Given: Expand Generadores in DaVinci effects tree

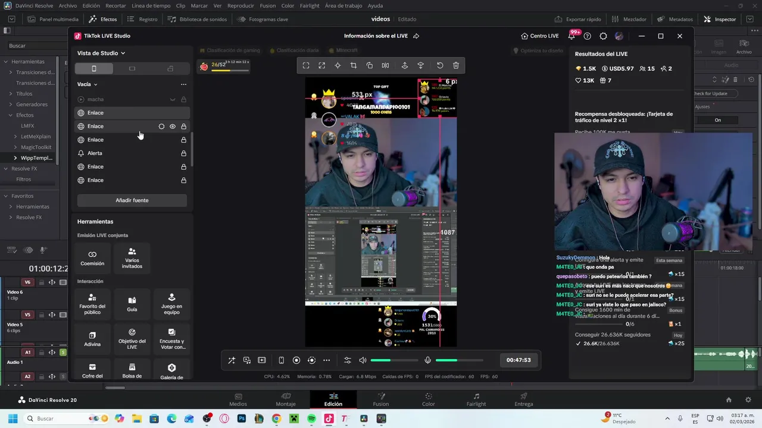Looking at the screenshot, I should point(10,105).
